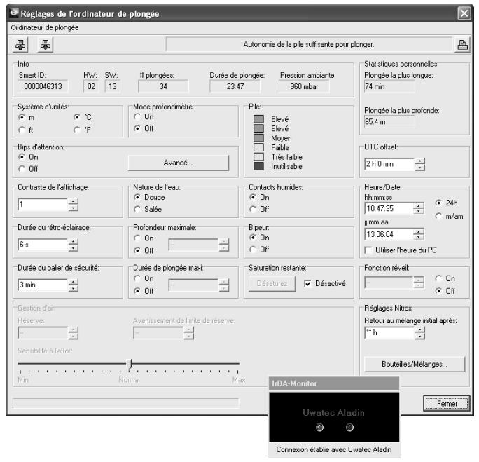Click the dark Inutilisable battery swatch

click(258, 166)
